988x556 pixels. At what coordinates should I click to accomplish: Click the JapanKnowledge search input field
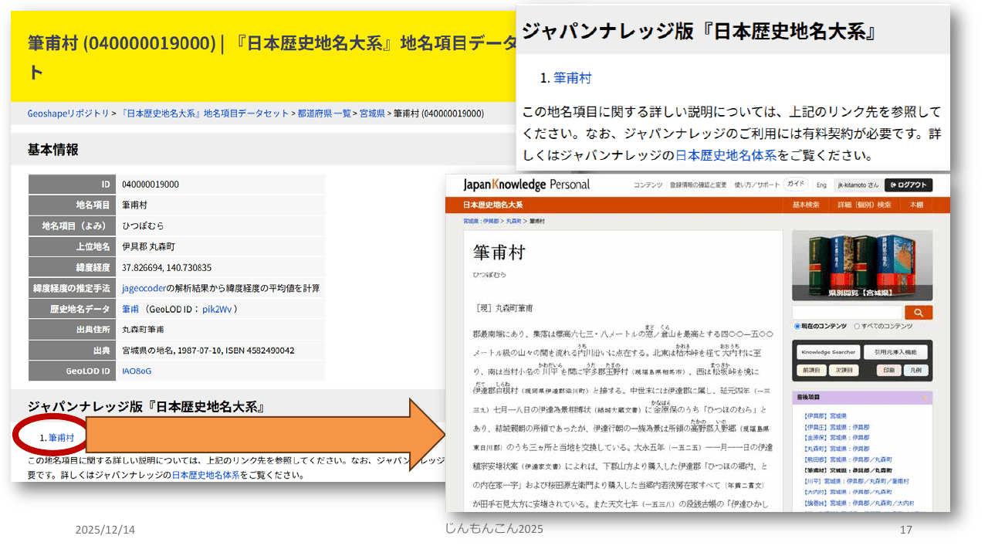click(x=848, y=313)
